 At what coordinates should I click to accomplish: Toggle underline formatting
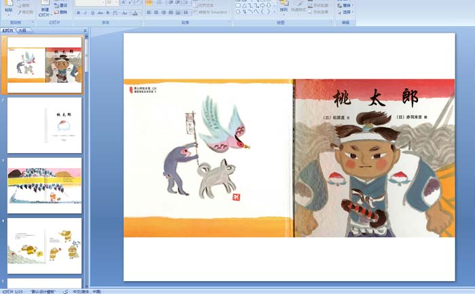[93, 13]
